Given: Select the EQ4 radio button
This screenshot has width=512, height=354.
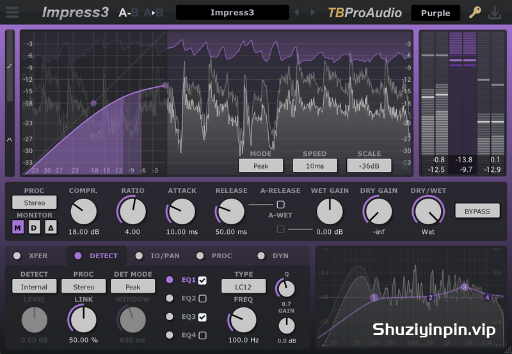Looking at the screenshot, I should pos(170,335).
